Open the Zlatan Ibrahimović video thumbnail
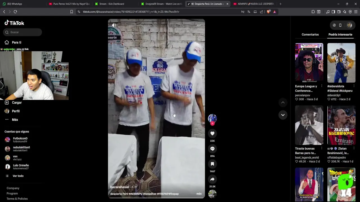The image size is (360, 202). (x=341, y=125)
